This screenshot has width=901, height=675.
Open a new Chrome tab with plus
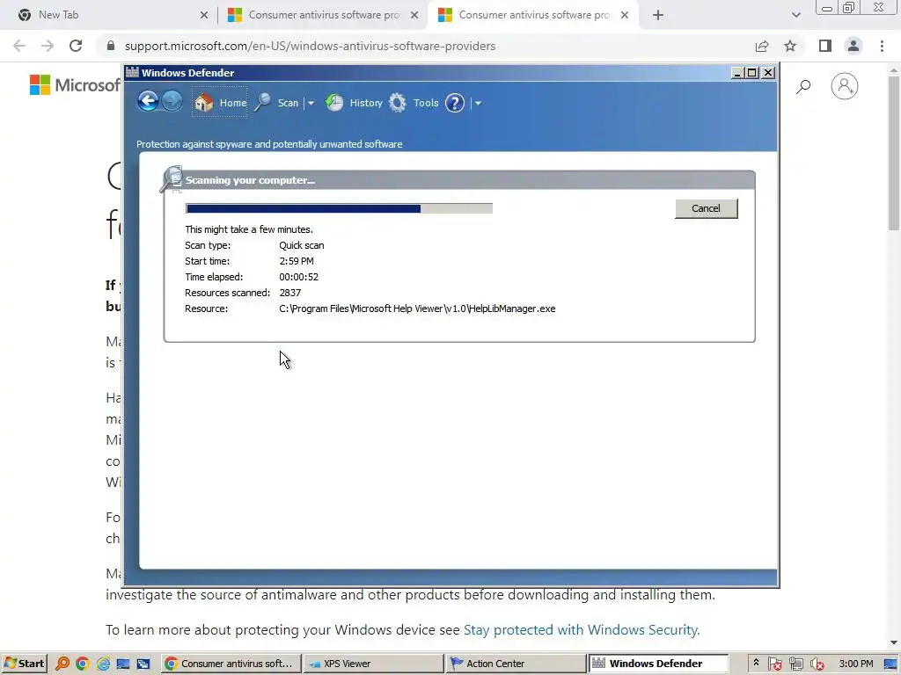(x=658, y=15)
